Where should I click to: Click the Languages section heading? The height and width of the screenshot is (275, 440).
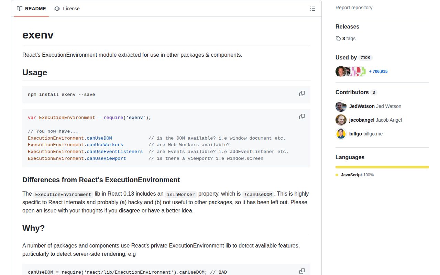coord(350,157)
